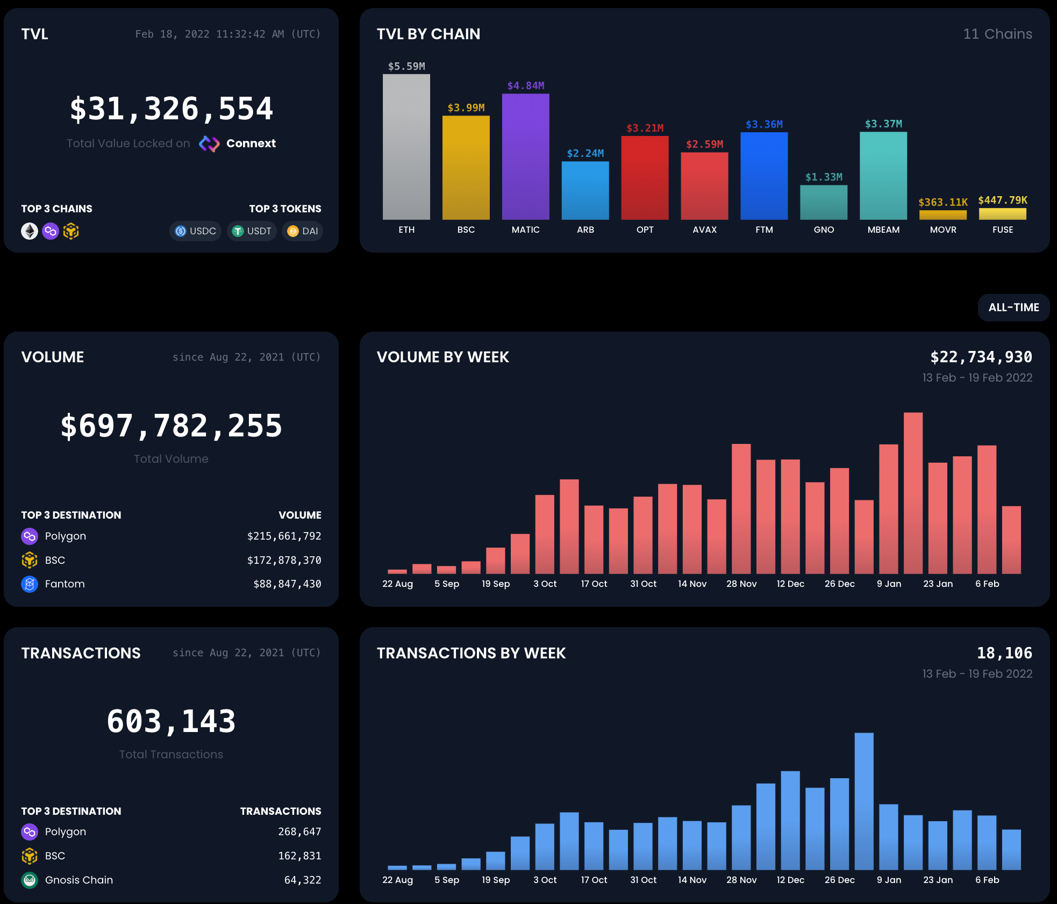Open the TVL BY CHAIN panel header
The image size is (1057, 904).
click(428, 33)
